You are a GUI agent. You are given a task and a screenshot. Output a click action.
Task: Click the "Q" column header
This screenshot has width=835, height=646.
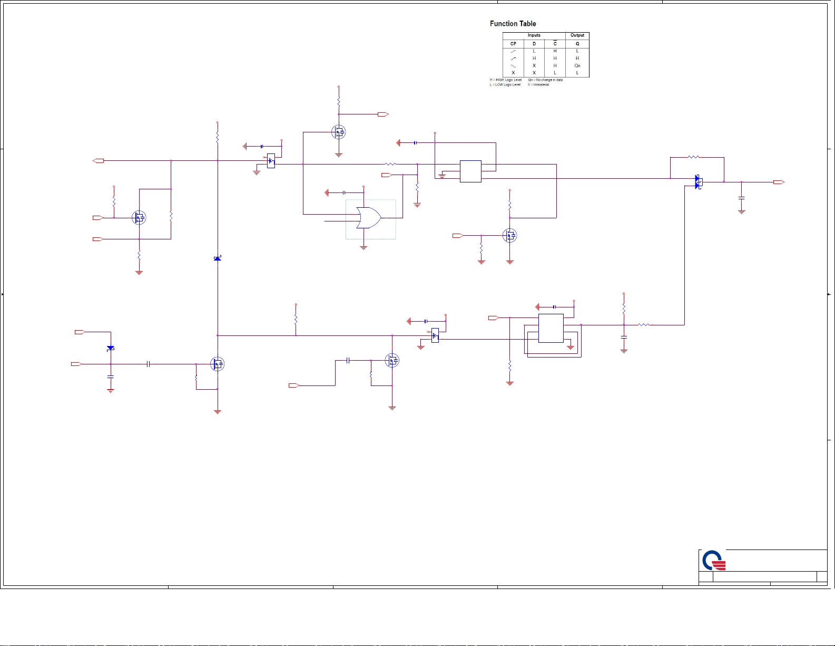coord(577,44)
